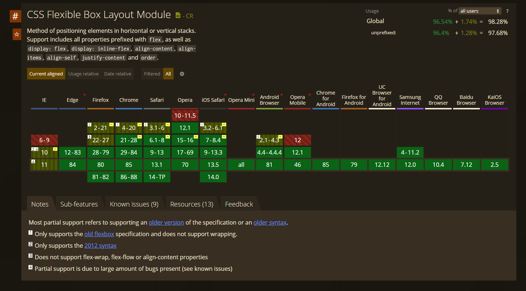Select Opera Mobile 46 cell

tap(298, 165)
